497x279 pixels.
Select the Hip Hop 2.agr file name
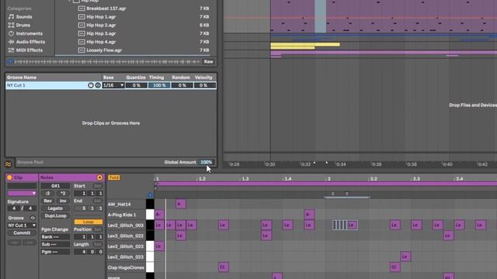101,25
